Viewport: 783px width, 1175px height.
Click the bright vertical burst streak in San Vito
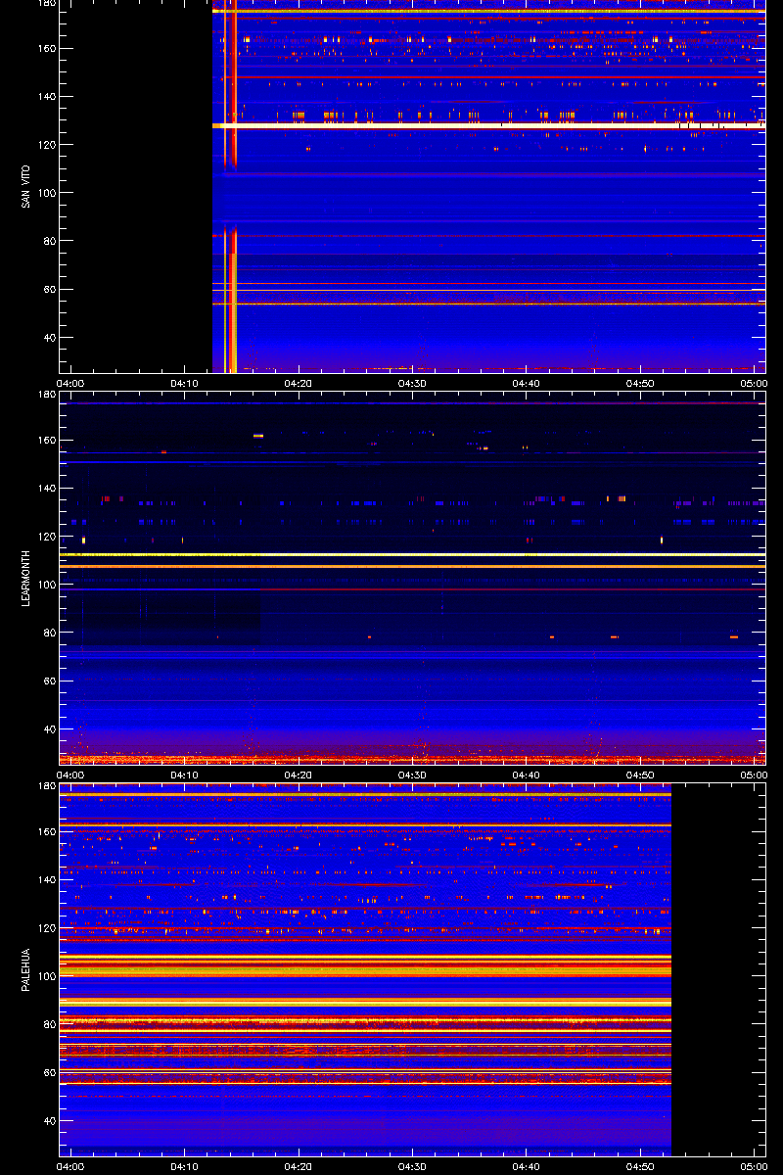231,186
